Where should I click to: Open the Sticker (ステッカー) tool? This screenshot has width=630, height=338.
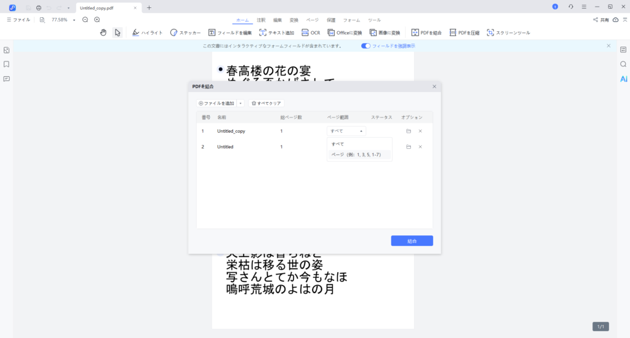click(185, 33)
